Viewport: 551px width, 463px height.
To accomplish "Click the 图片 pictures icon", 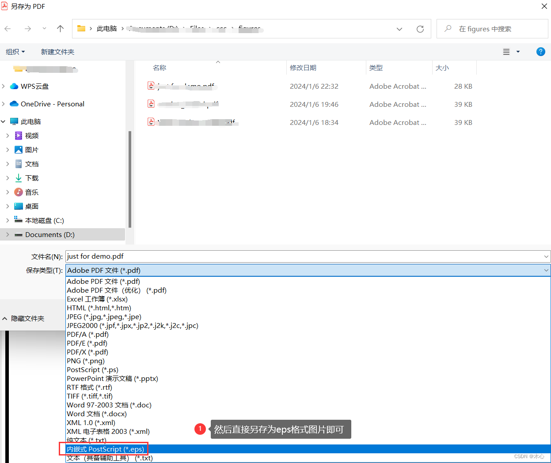I will pos(19,150).
